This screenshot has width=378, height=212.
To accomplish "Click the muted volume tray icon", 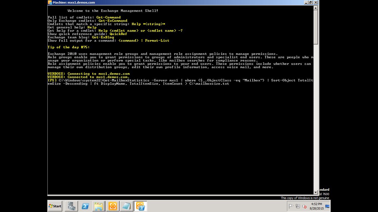I will [304, 206].
